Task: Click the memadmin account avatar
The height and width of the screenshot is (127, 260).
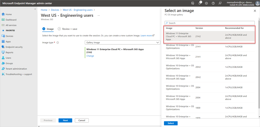Action: [257, 3]
